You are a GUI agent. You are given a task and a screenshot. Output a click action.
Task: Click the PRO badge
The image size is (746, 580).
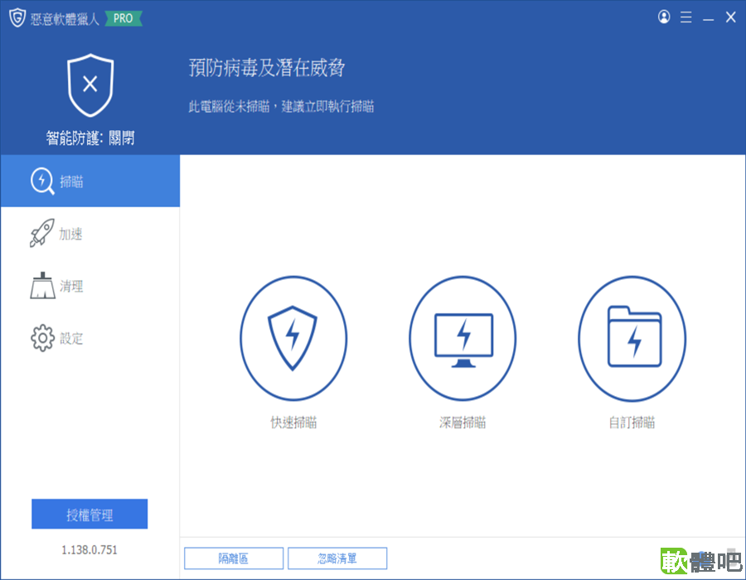[x=124, y=18]
